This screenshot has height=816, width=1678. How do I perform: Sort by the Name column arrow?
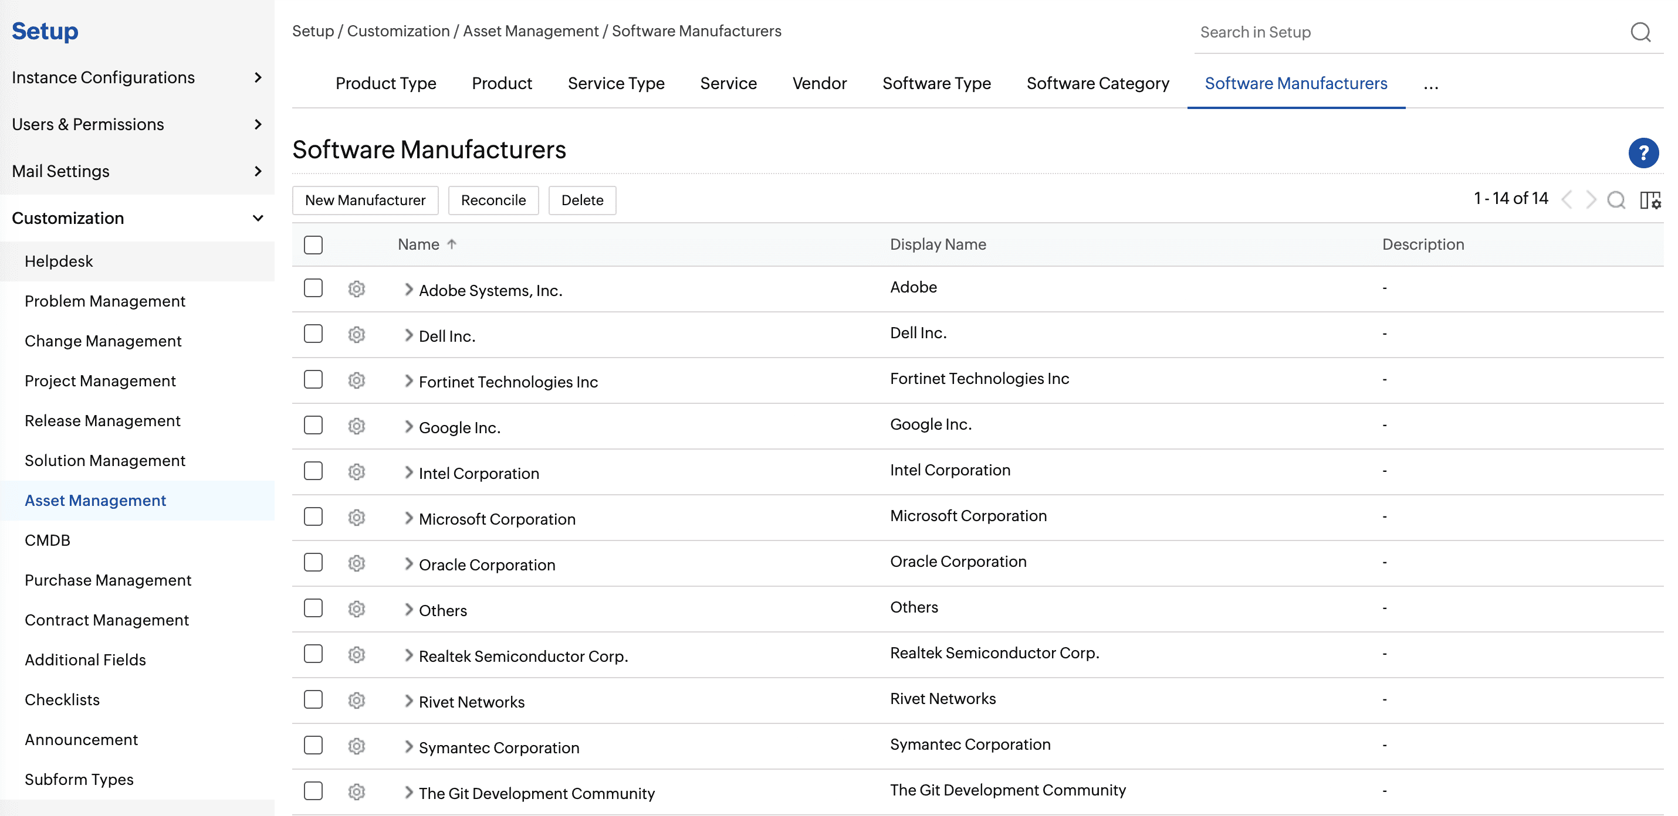[x=451, y=244]
